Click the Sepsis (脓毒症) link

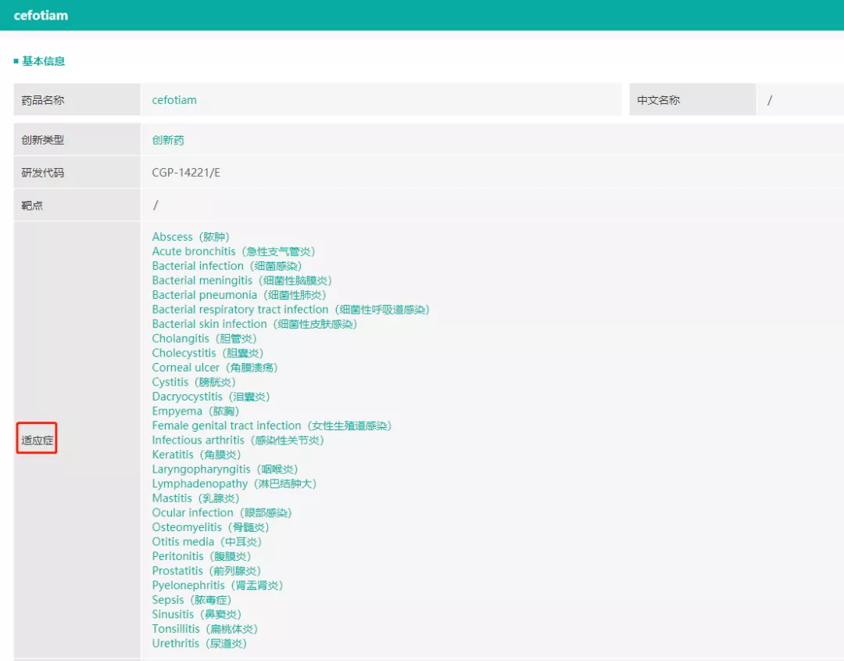pyautogui.click(x=191, y=601)
